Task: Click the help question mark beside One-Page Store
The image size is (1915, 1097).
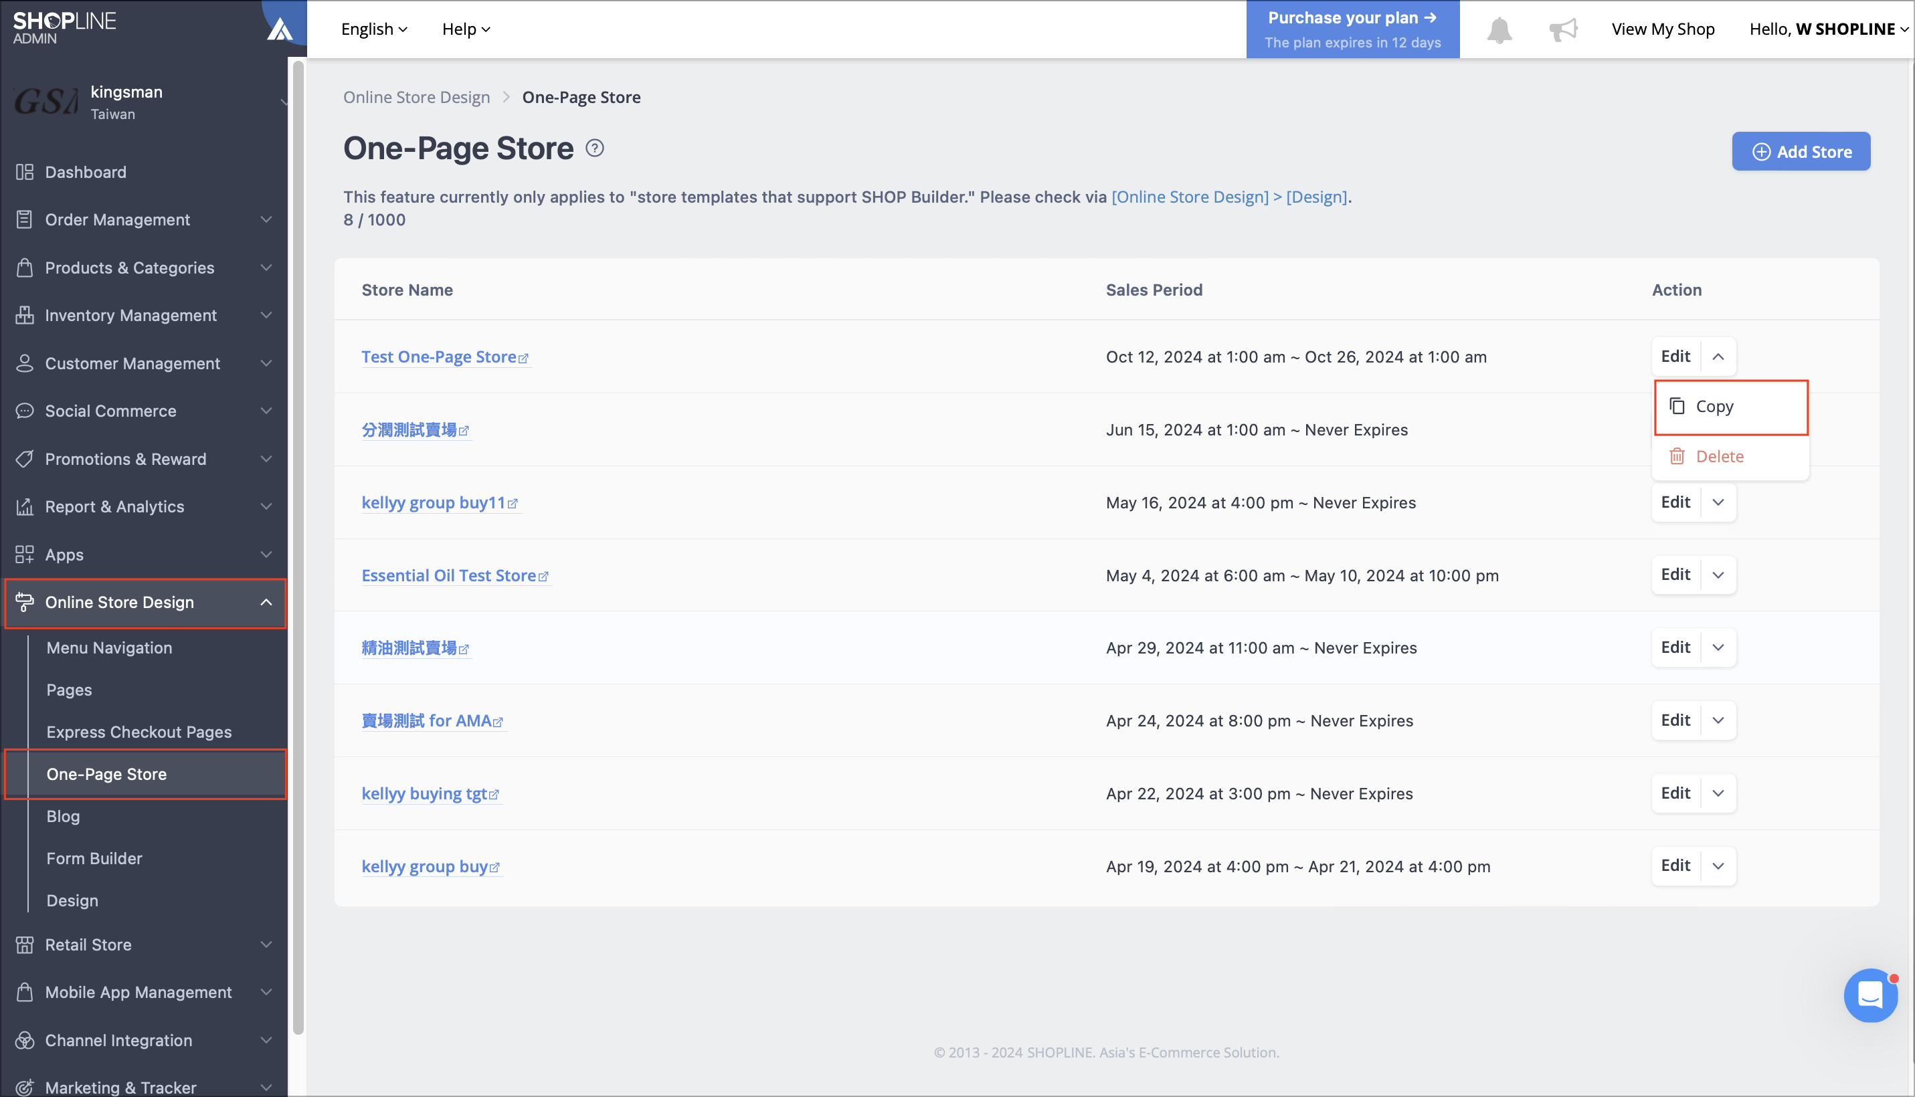Action: click(x=595, y=148)
